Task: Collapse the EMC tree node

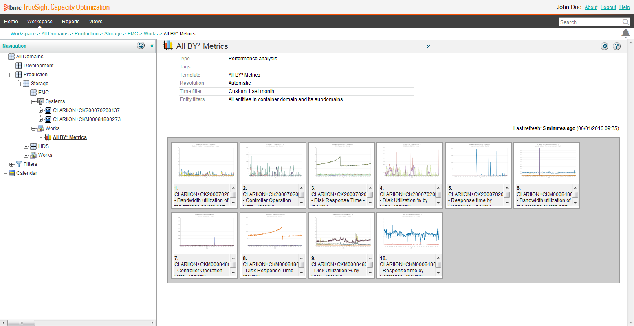Action: [x=26, y=93]
